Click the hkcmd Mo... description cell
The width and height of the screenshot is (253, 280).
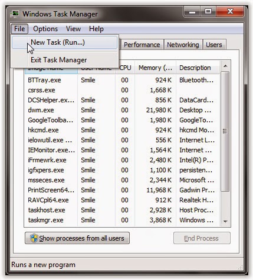point(196,130)
